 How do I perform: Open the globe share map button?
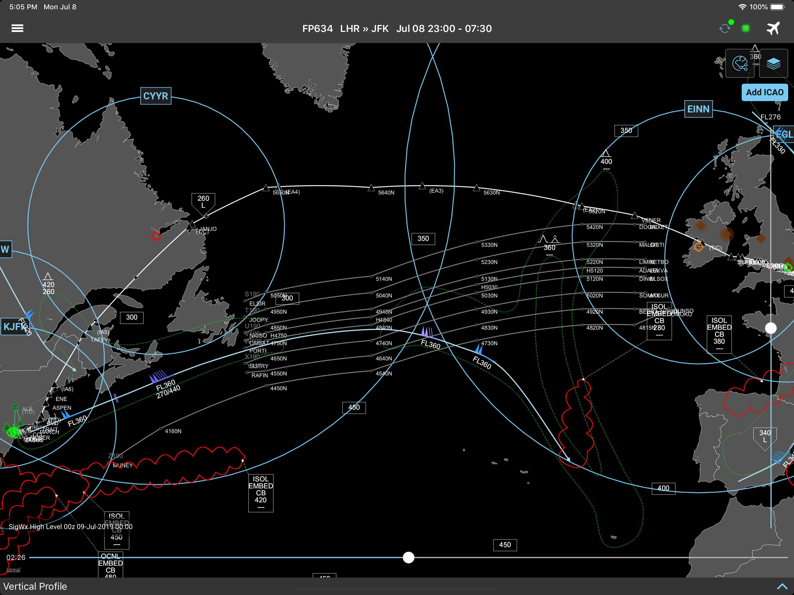(x=739, y=64)
